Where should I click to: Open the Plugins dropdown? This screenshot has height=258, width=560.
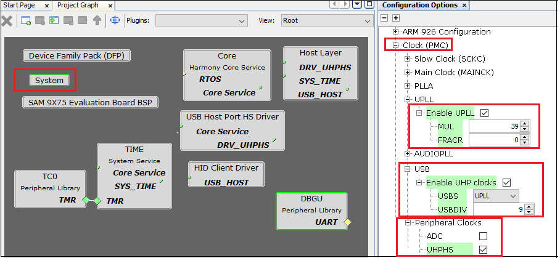point(201,20)
